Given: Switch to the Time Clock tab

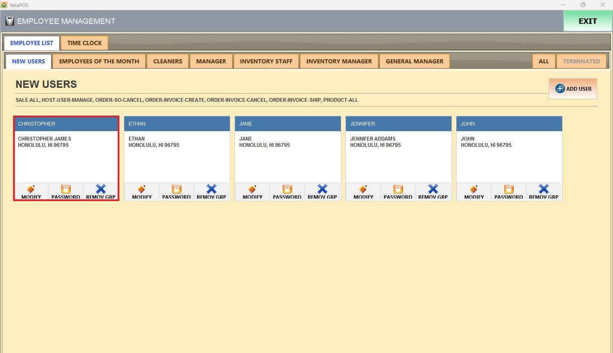Looking at the screenshot, I should (x=84, y=43).
